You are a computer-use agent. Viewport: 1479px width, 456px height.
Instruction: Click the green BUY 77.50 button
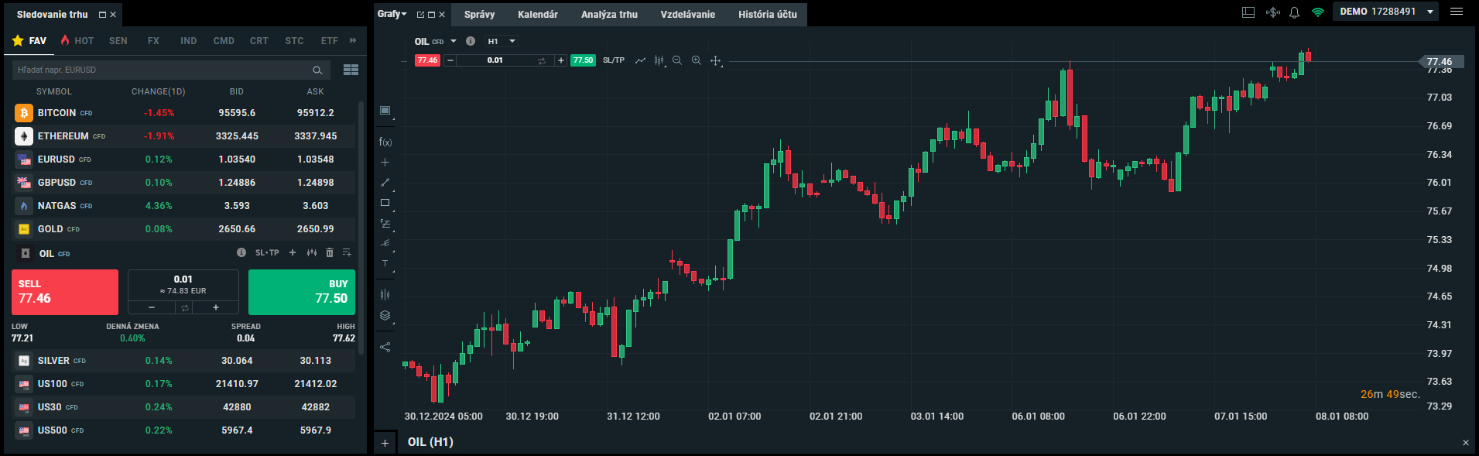point(302,292)
